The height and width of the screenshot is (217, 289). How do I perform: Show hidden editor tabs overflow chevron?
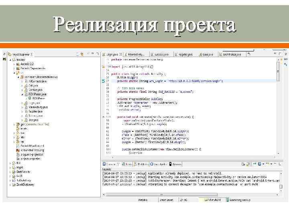[249, 54]
